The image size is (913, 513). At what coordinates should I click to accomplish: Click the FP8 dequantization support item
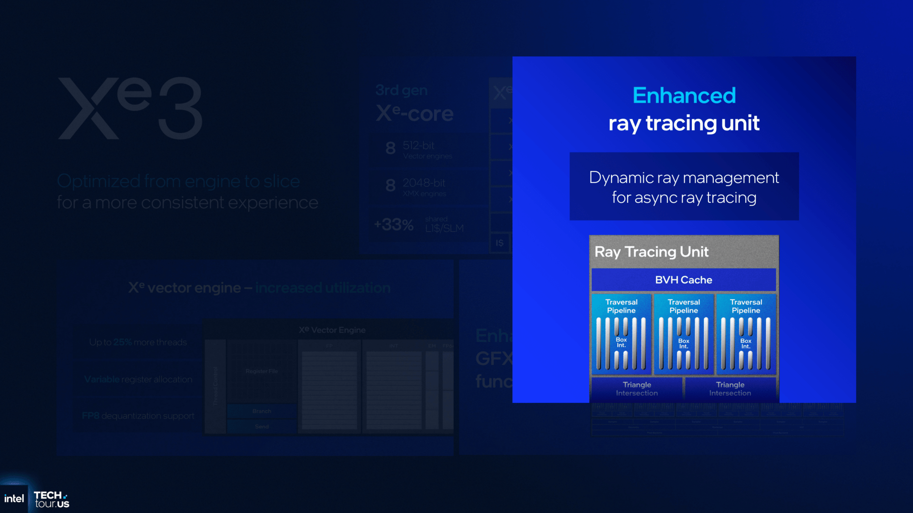point(138,416)
